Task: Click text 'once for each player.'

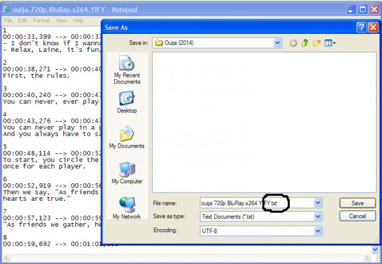Action: 44,166
